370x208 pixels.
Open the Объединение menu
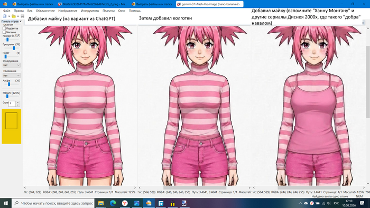45,11
